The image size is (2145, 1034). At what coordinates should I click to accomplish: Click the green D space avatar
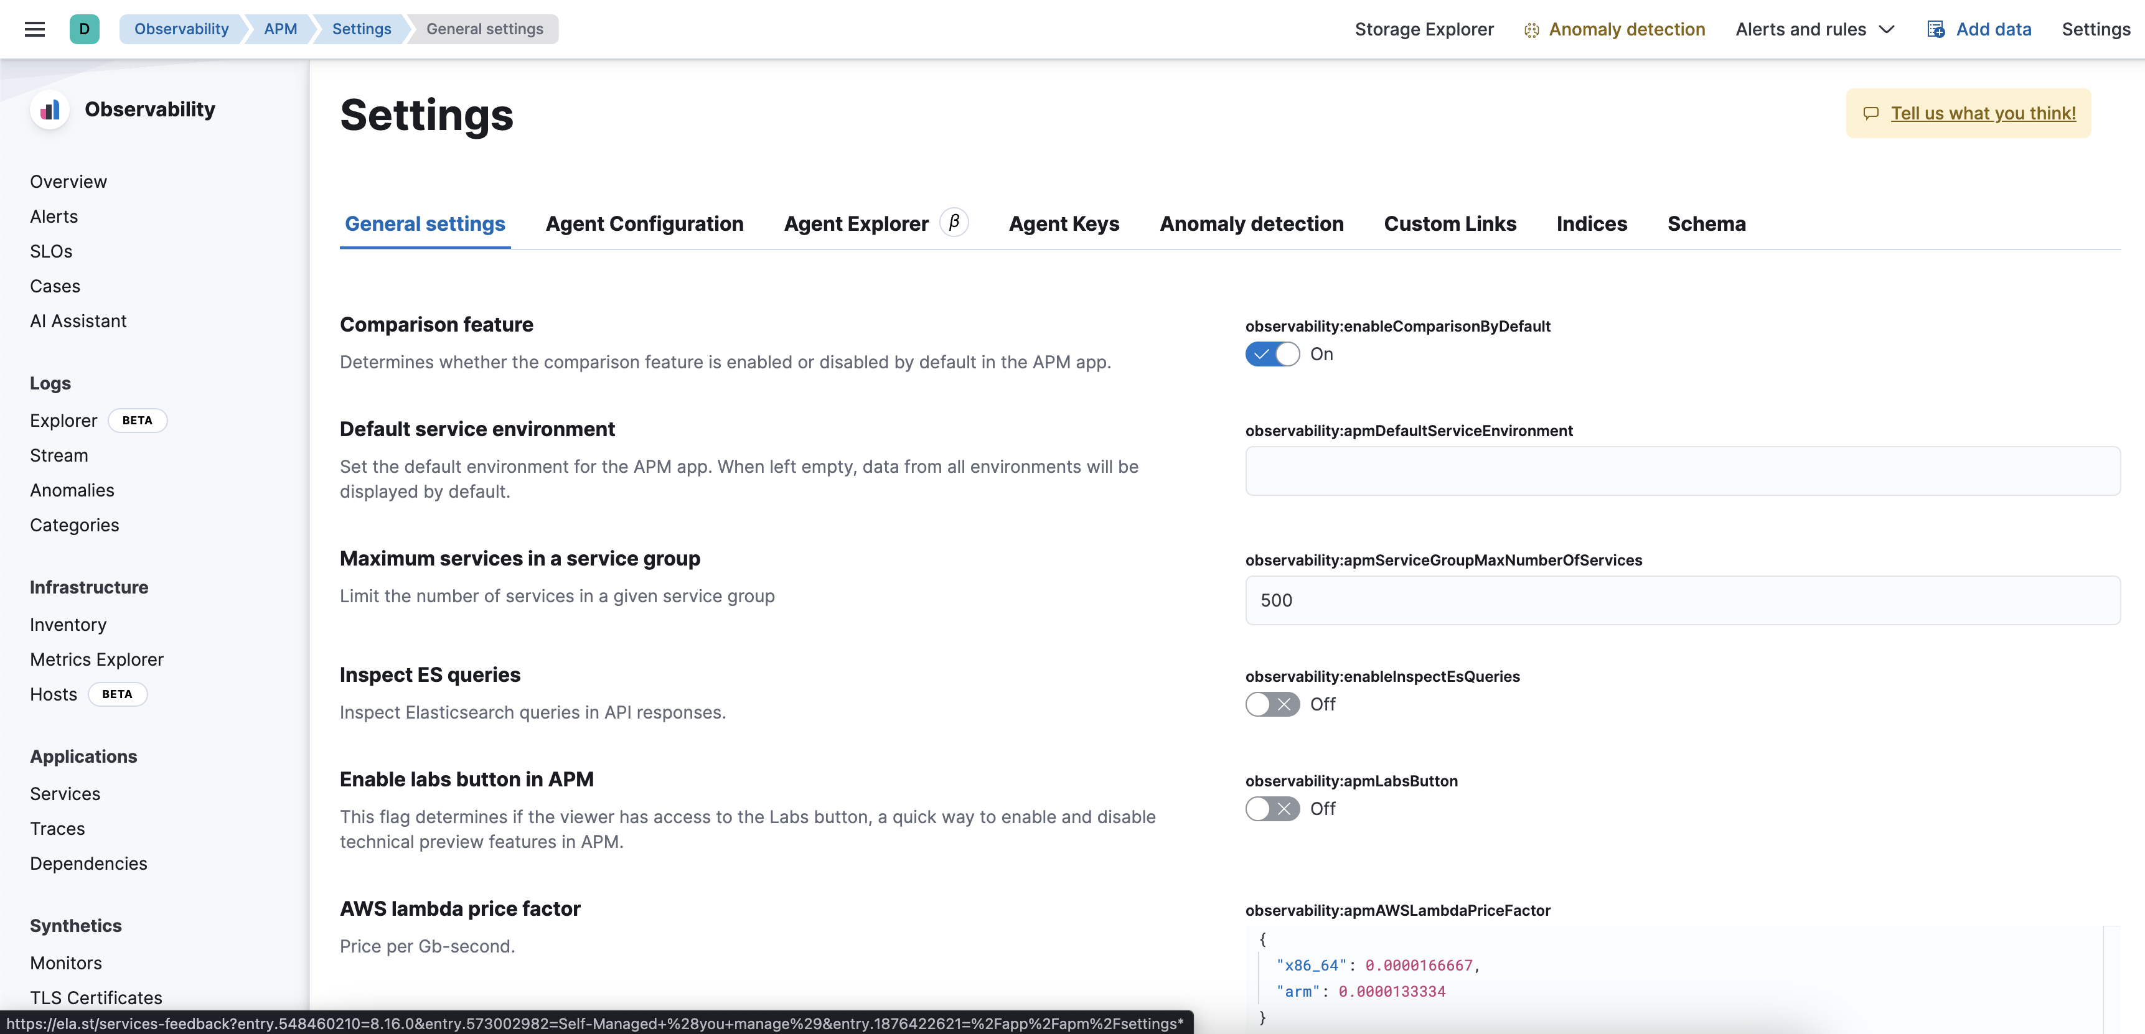pos(84,29)
